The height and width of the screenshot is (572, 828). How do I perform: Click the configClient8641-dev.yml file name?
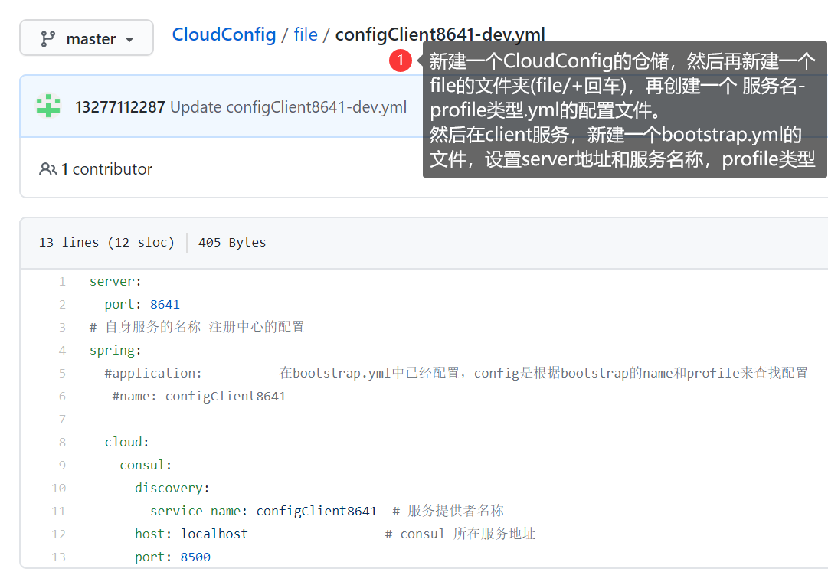(x=440, y=34)
